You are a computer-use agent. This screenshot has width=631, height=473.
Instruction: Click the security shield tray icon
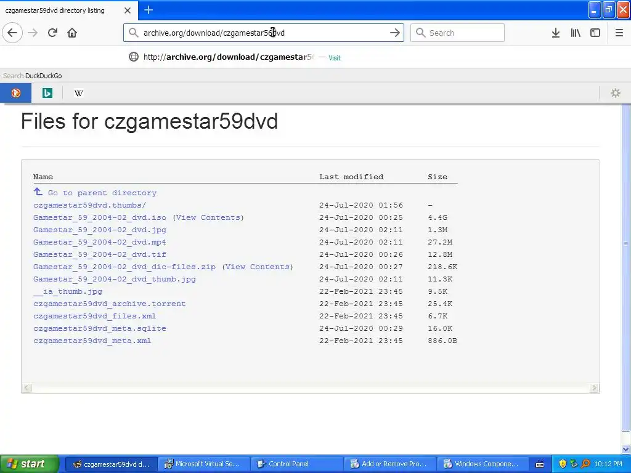coord(563,464)
